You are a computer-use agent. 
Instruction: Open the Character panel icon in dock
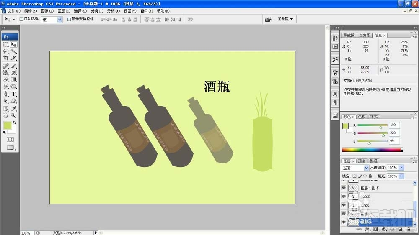[335, 94]
